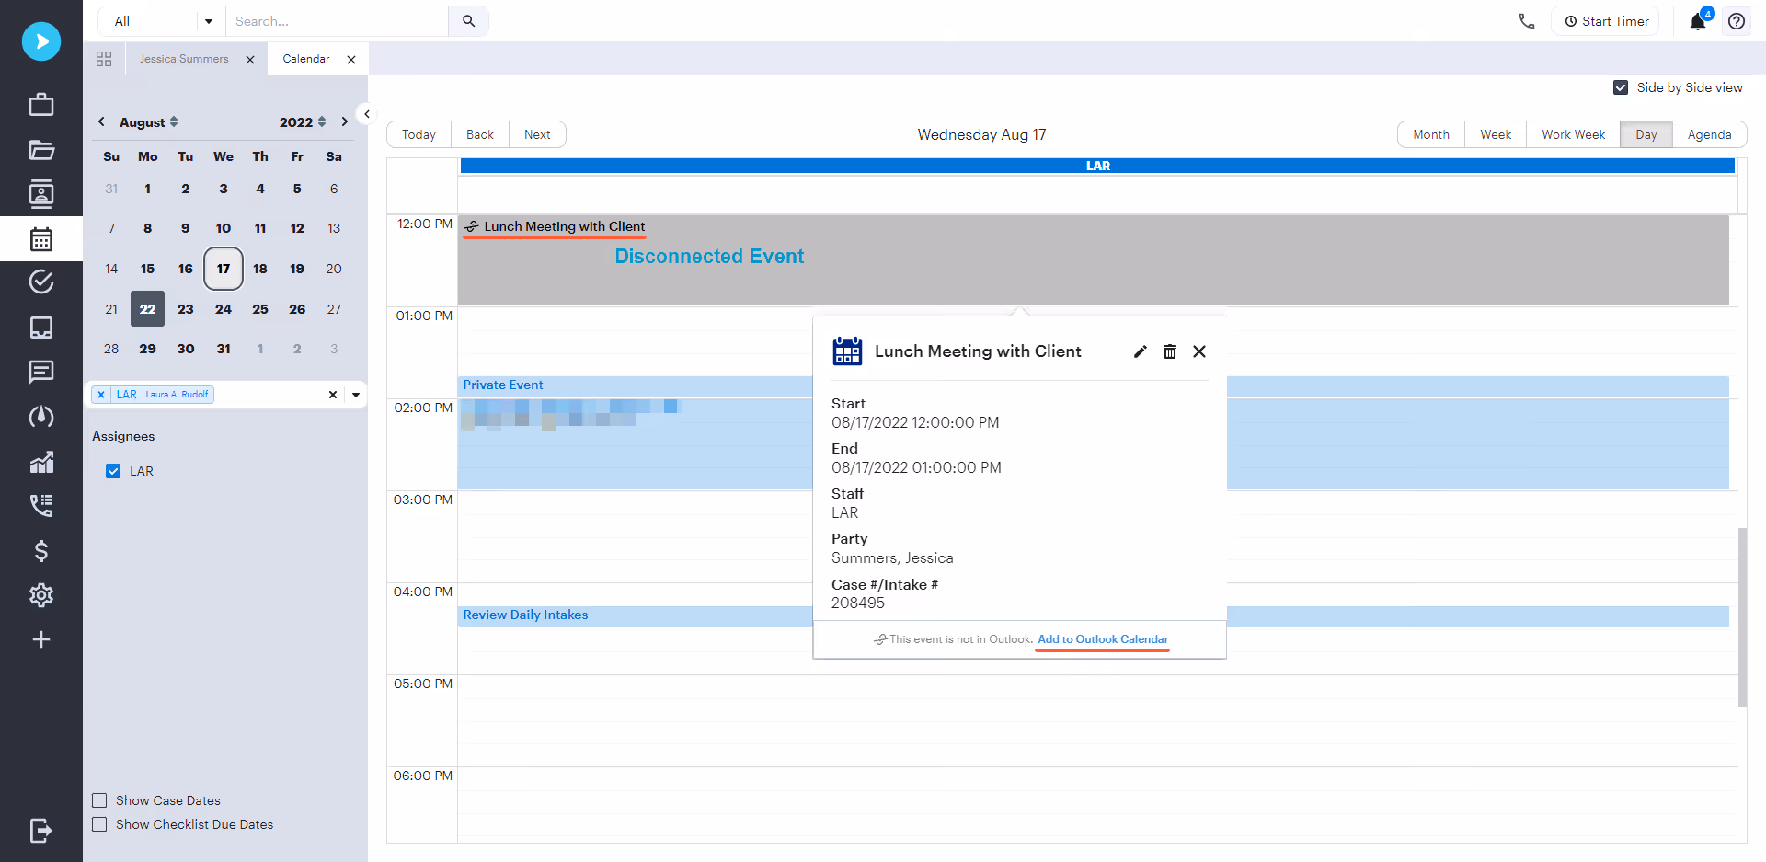Open the 2022 year selector
Screen dimensions: 1766x862
tap(303, 122)
